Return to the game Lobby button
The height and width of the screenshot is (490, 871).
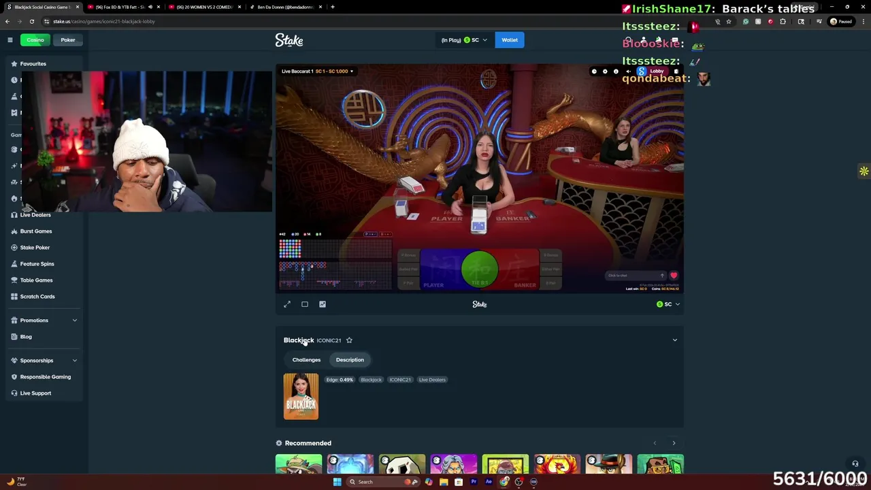(652, 71)
